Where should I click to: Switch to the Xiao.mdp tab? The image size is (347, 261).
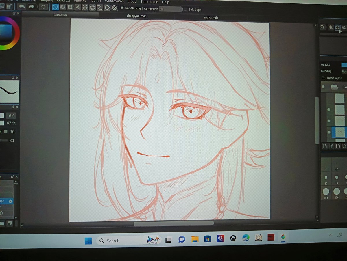click(60, 14)
